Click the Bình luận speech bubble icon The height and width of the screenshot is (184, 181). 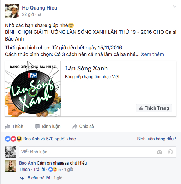coord(37,127)
